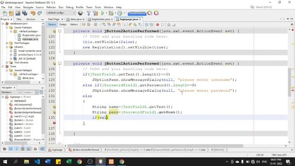Switch to the demo.java tab

[x=76, y=19]
